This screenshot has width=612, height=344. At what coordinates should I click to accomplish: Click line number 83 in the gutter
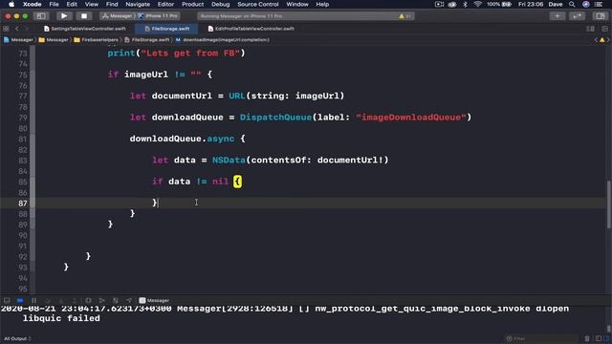pos(23,161)
